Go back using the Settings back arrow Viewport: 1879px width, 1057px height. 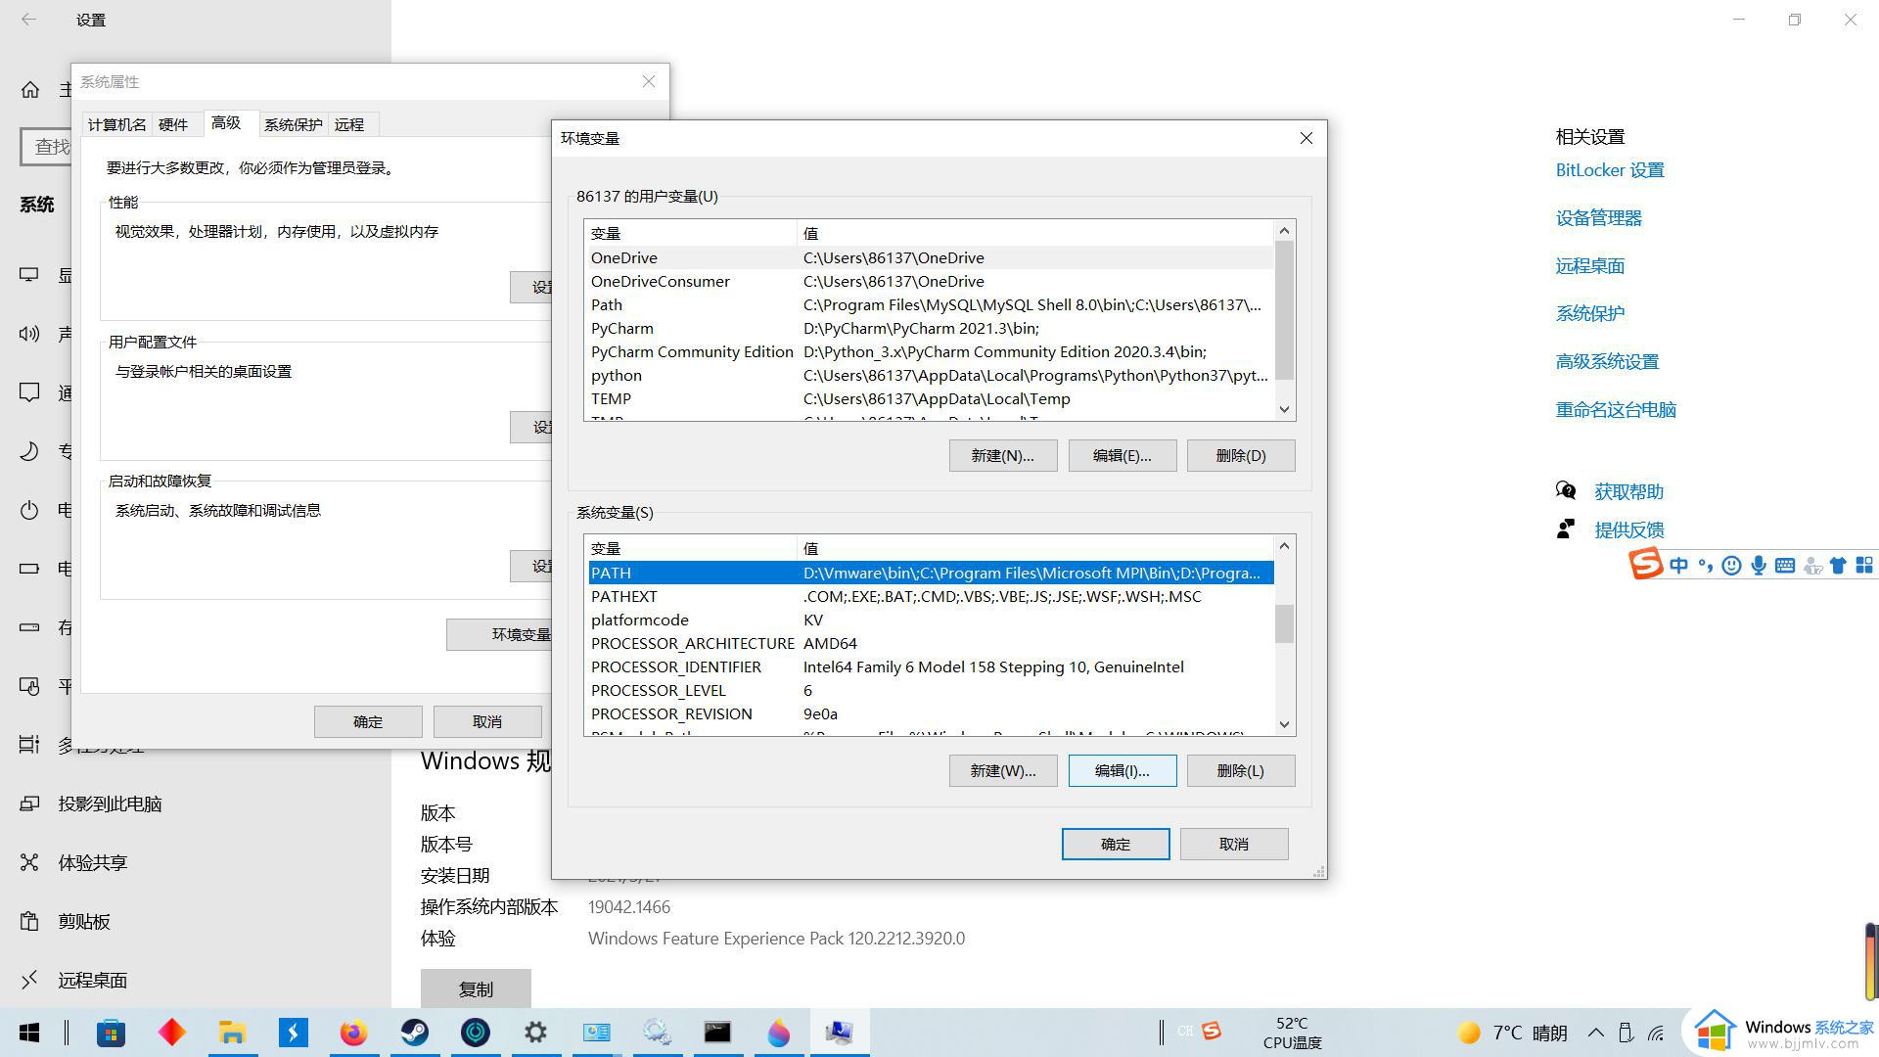[x=28, y=20]
